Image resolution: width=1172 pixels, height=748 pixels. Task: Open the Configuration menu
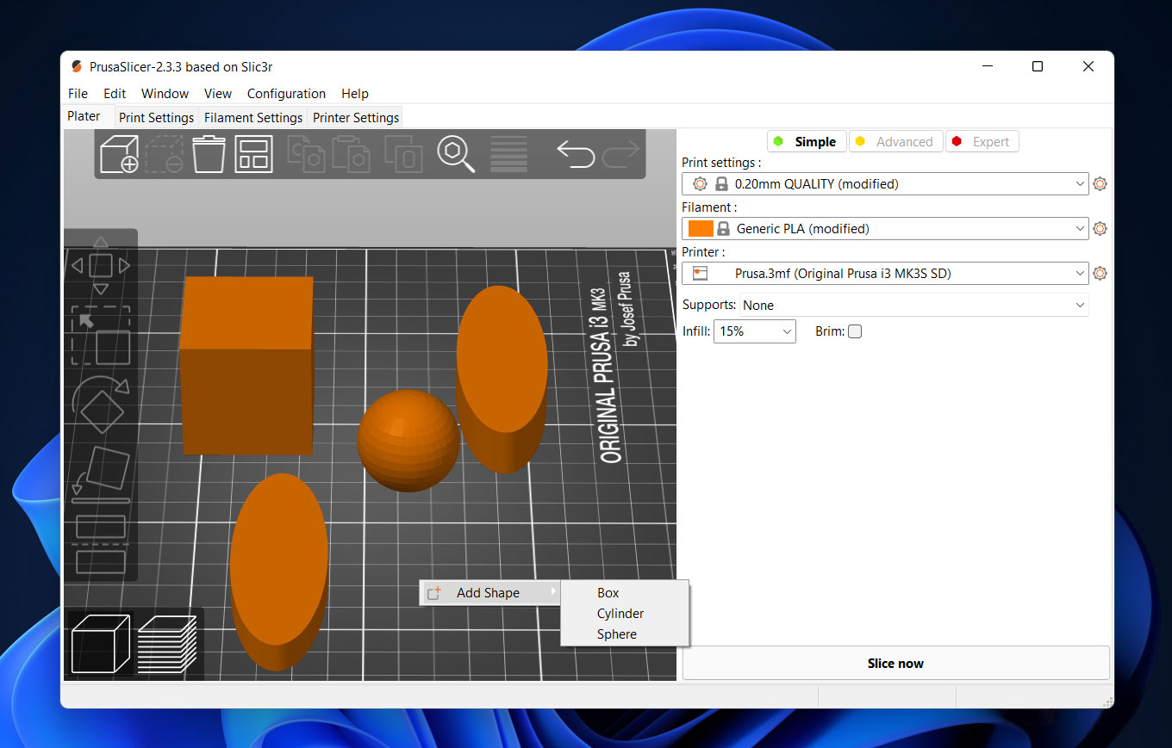[x=286, y=94]
